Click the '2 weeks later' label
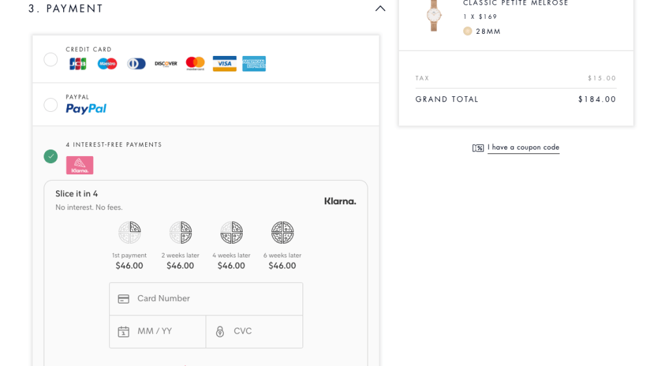Viewport: 650px width, 366px height. click(x=180, y=255)
